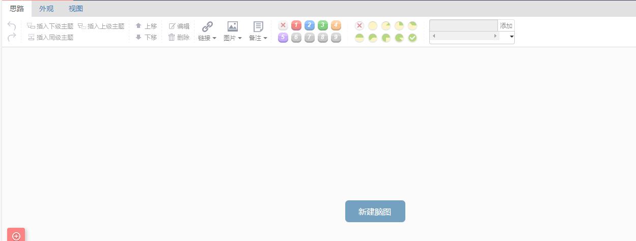Click the 编辑 edit button
636x241 pixels.
pos(179,26)
